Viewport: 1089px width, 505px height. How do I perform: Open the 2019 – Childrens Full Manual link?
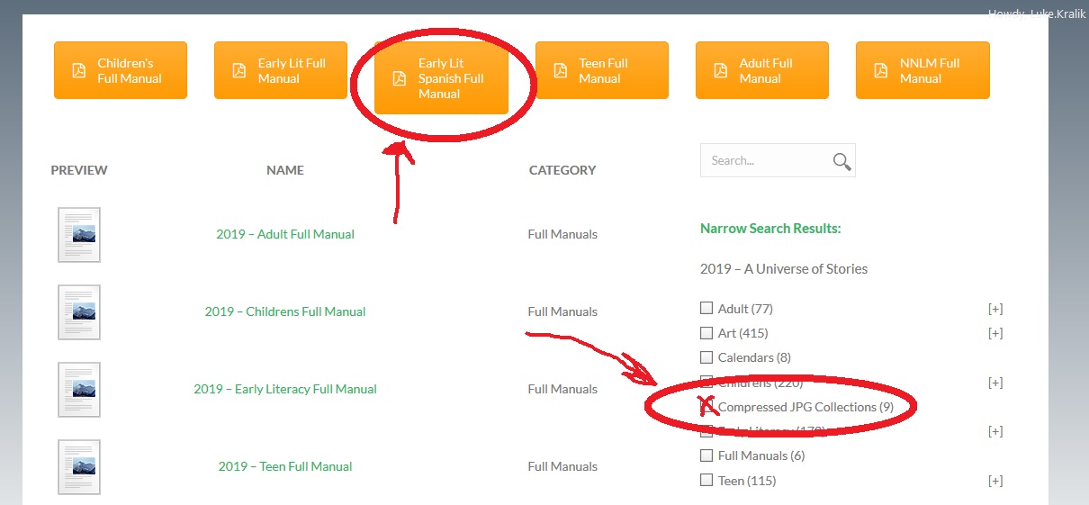tap(285, 311)
